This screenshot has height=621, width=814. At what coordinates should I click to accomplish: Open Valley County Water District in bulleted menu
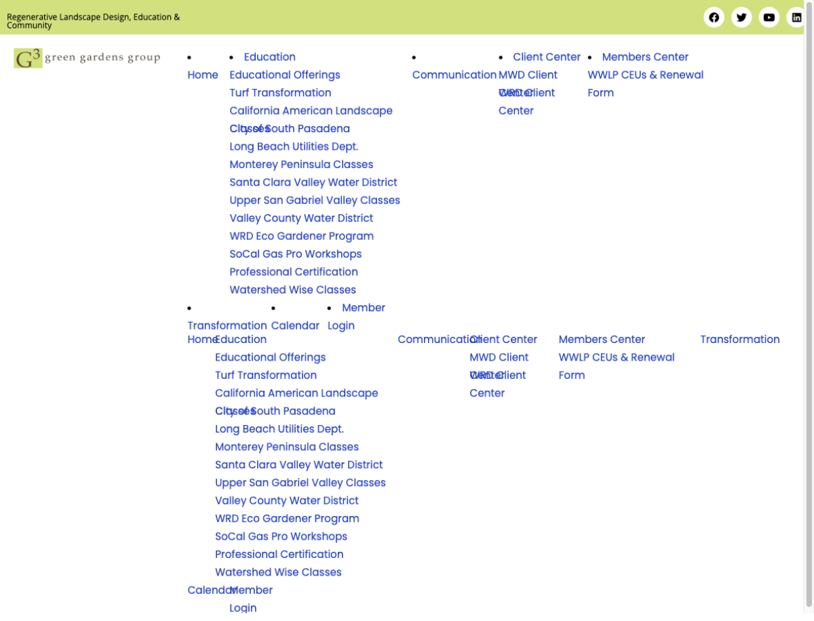coord(301,218)
